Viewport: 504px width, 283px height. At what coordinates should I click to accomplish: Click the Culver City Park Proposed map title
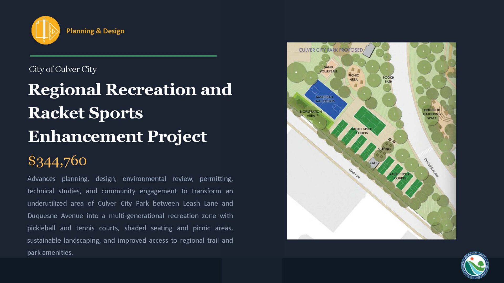pos(330,50)
